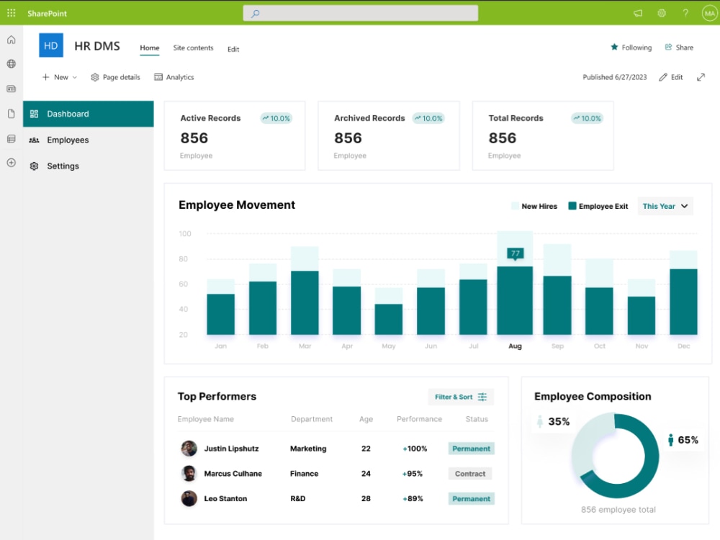Open the Edit tab in the site navigation
Image resolution: width=720 pixels, height=540 pixels.
(233, 49)
